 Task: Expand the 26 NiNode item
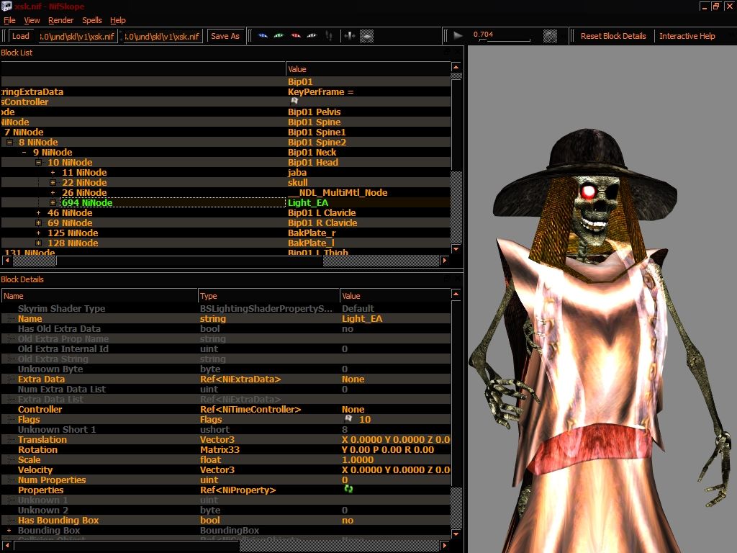[53, 193]
